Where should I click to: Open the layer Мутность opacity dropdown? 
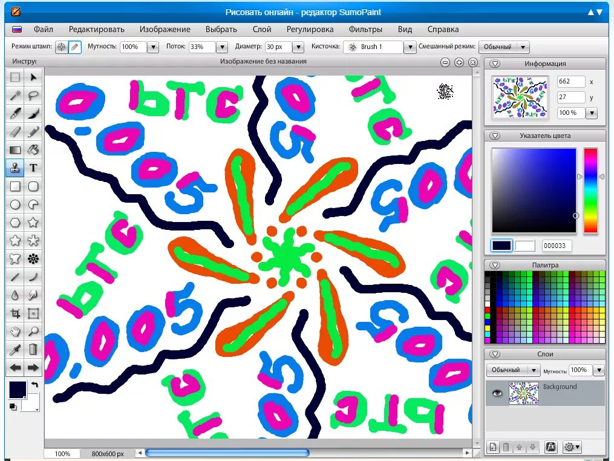pyautogui.click(x=599, y=370)
